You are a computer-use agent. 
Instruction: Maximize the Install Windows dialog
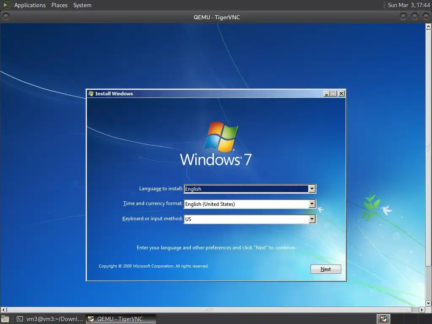point(334,94)
